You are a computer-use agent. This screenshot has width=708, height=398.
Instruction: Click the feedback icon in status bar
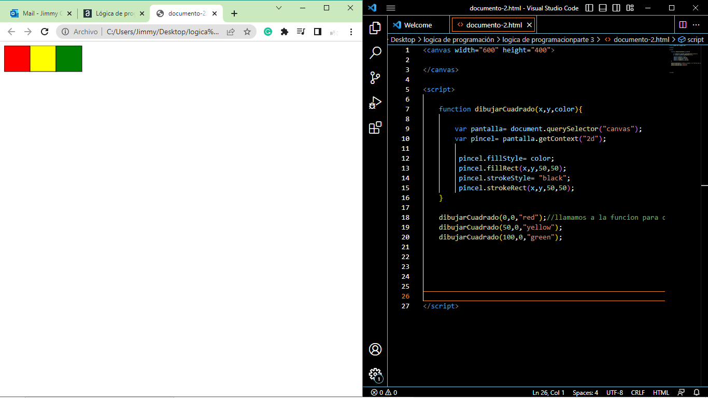pyautogui.click(x=682, y=393)
